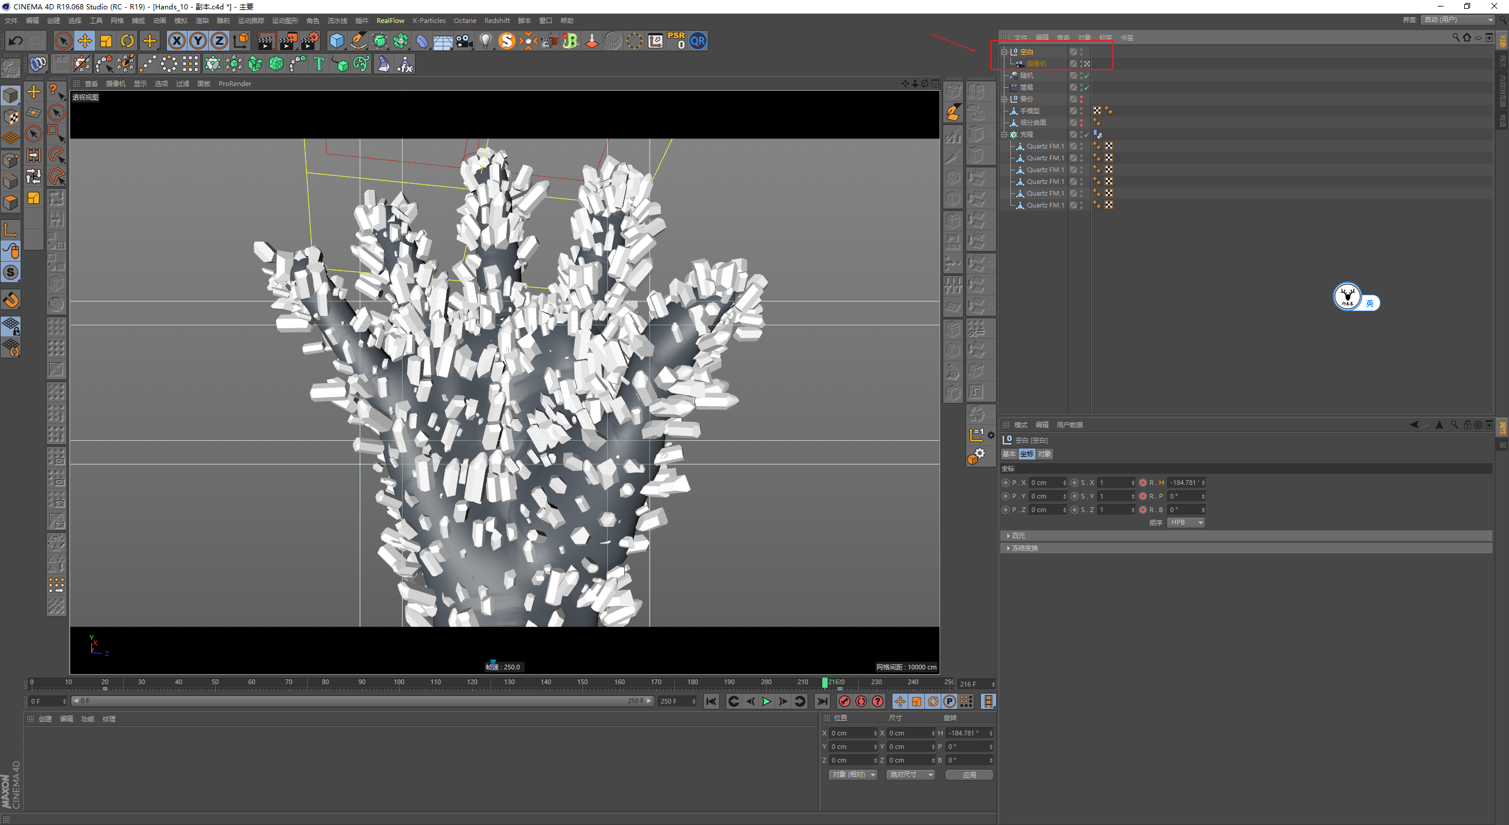Screen dimensions: 1509x825
Task: Click the Light bulb icon
Action: (x=485, y=41)
